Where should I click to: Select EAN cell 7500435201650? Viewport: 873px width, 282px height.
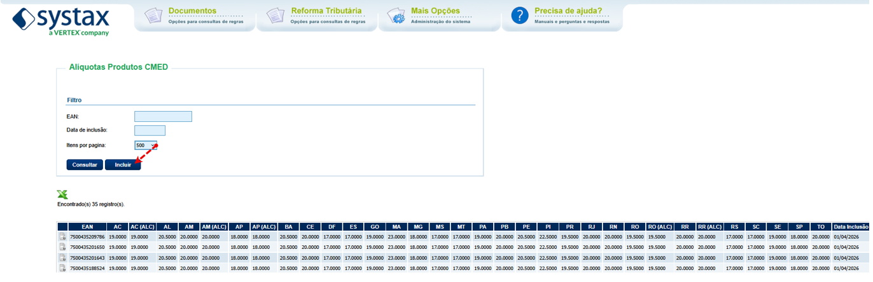click(87, 247)
